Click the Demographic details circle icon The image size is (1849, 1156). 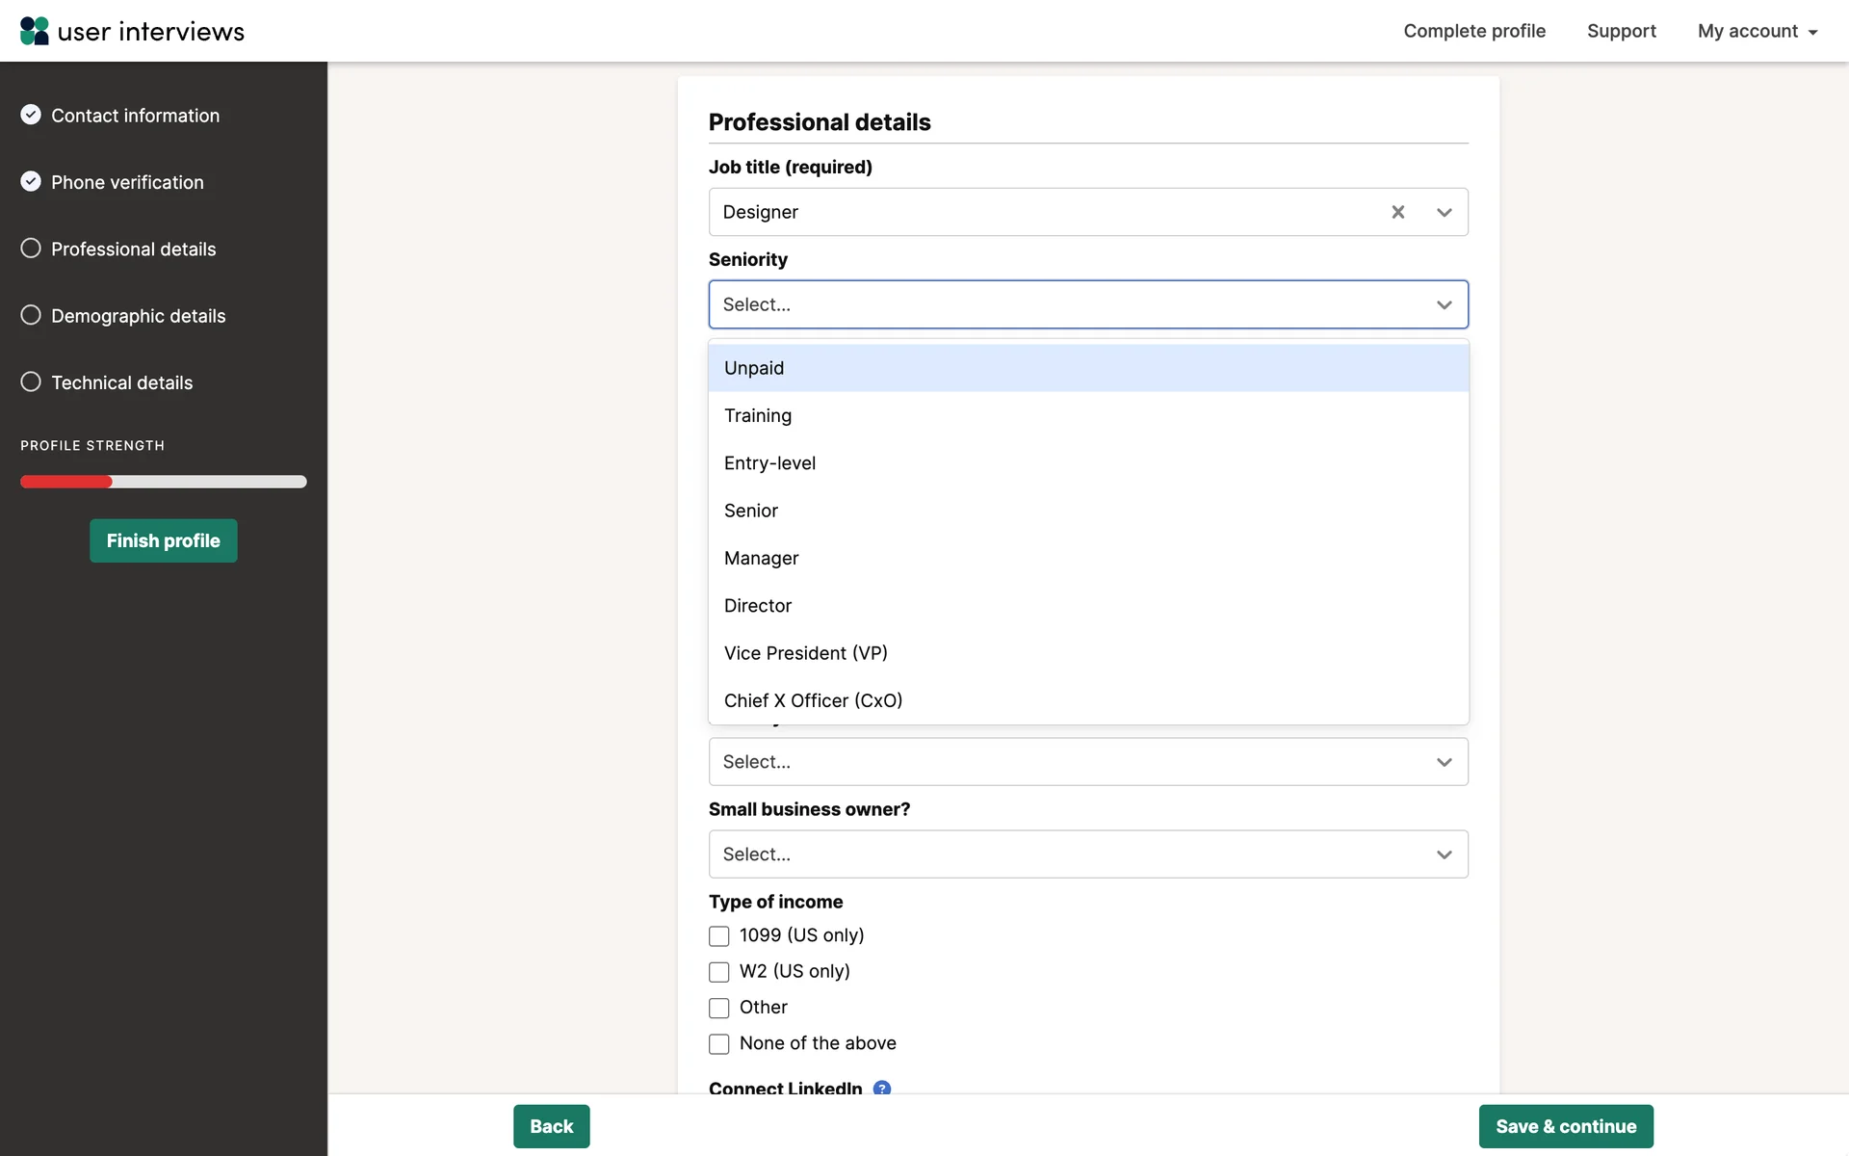tap(31, 315)
